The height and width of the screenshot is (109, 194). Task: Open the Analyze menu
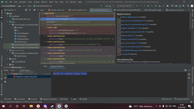37,2
